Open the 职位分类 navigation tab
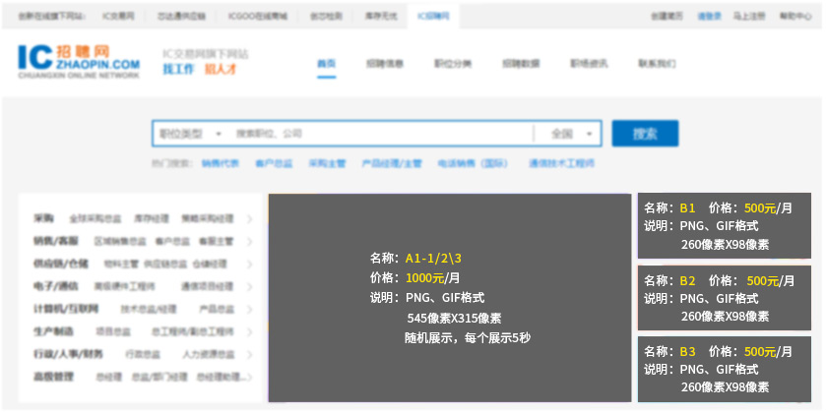This screenshot has height=413, width=826. click(453, 64)
